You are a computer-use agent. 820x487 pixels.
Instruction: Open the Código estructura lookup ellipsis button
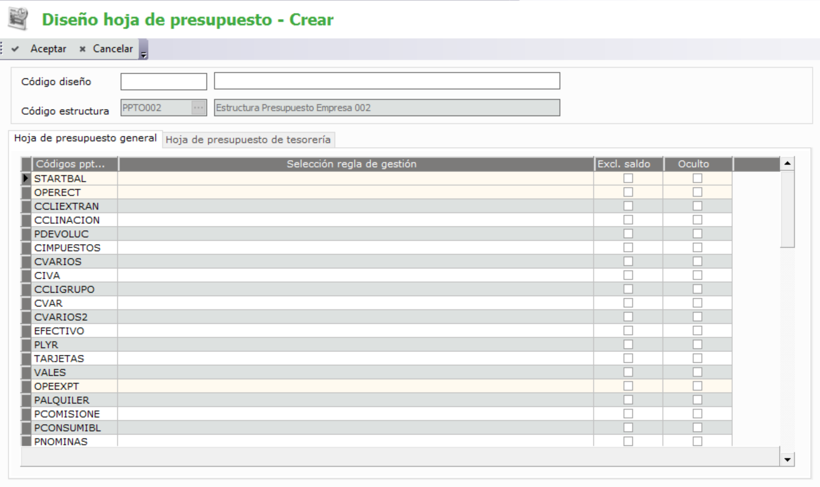(x=198, y=108)
